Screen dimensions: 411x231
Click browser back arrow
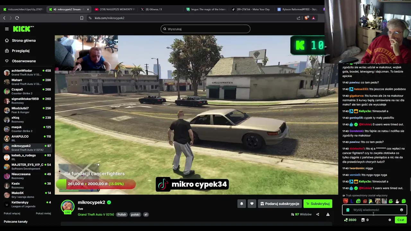tap(4, 18)
